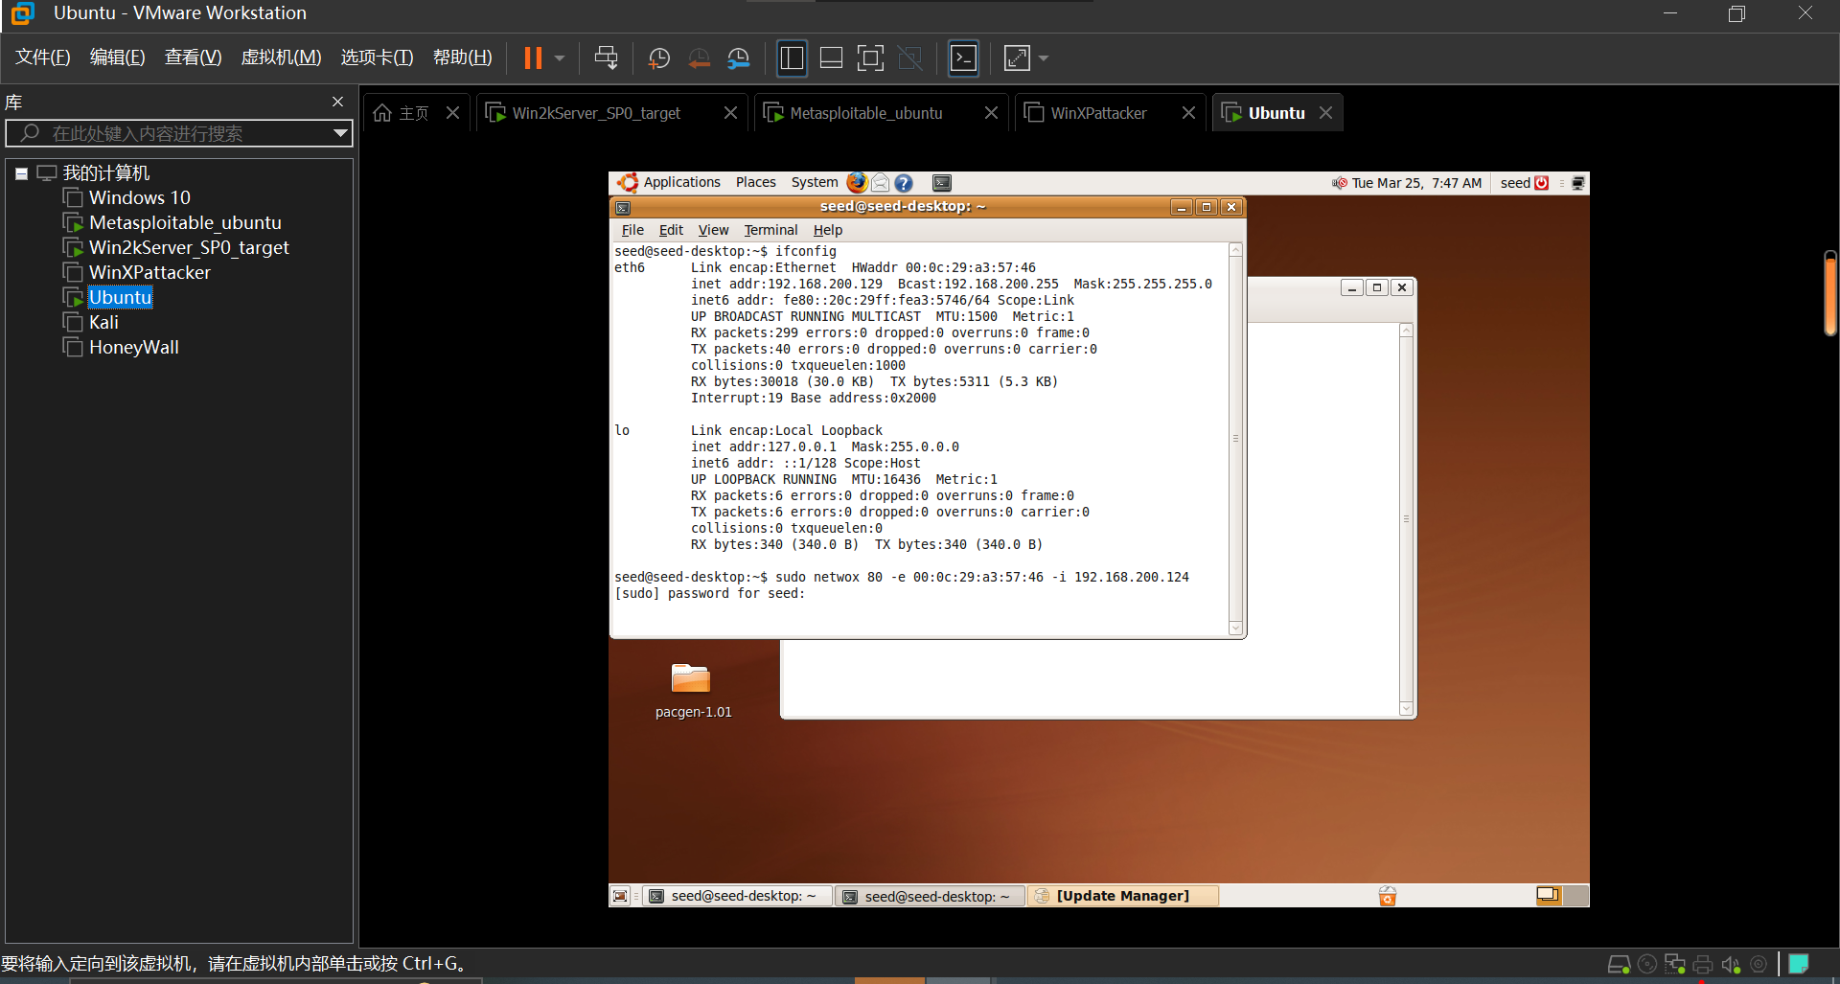Send Ctrl+Alt+Del to the virtual machine
This screenshot has height=984, width=1840.
[x=606, y=58]
